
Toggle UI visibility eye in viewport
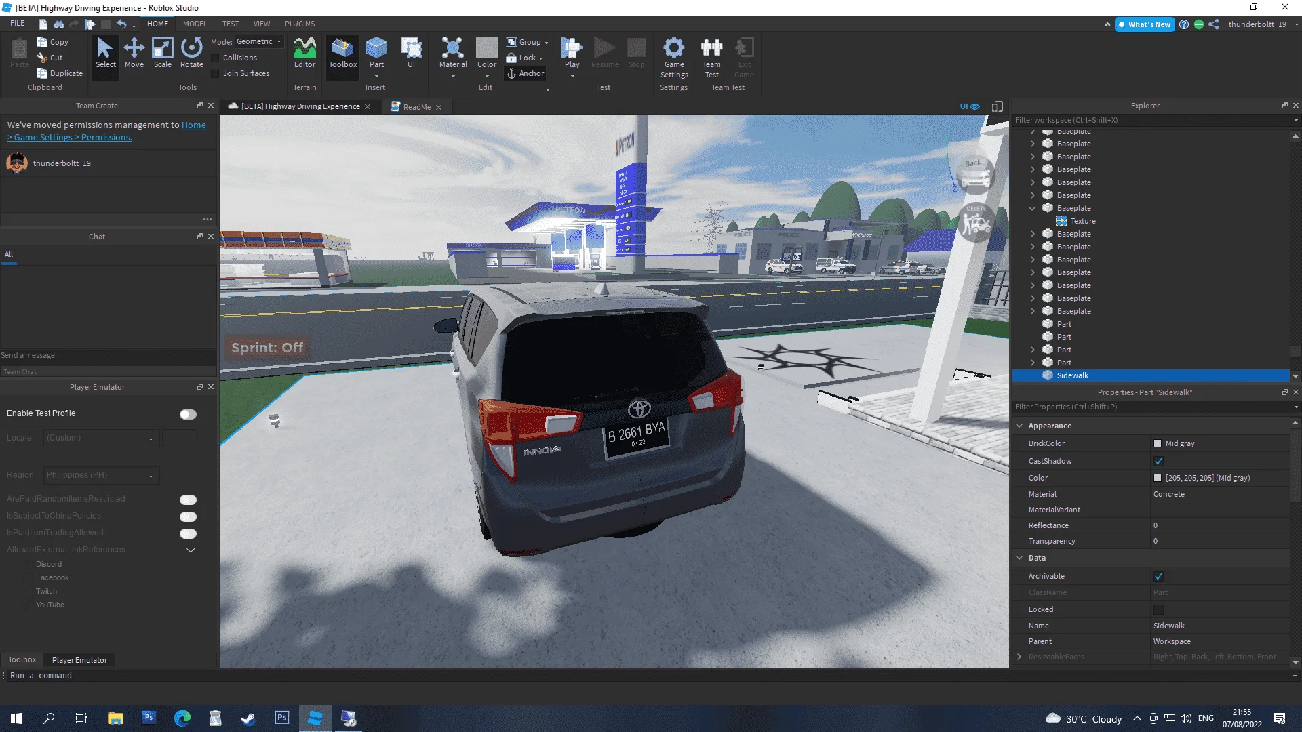click(x=970, y=106)
